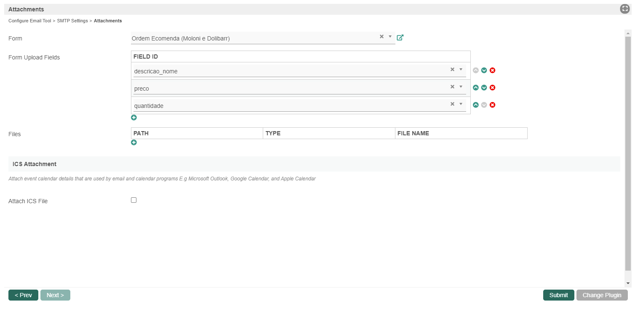Add a new Form Upload Fields row

[x=134, y=118]
